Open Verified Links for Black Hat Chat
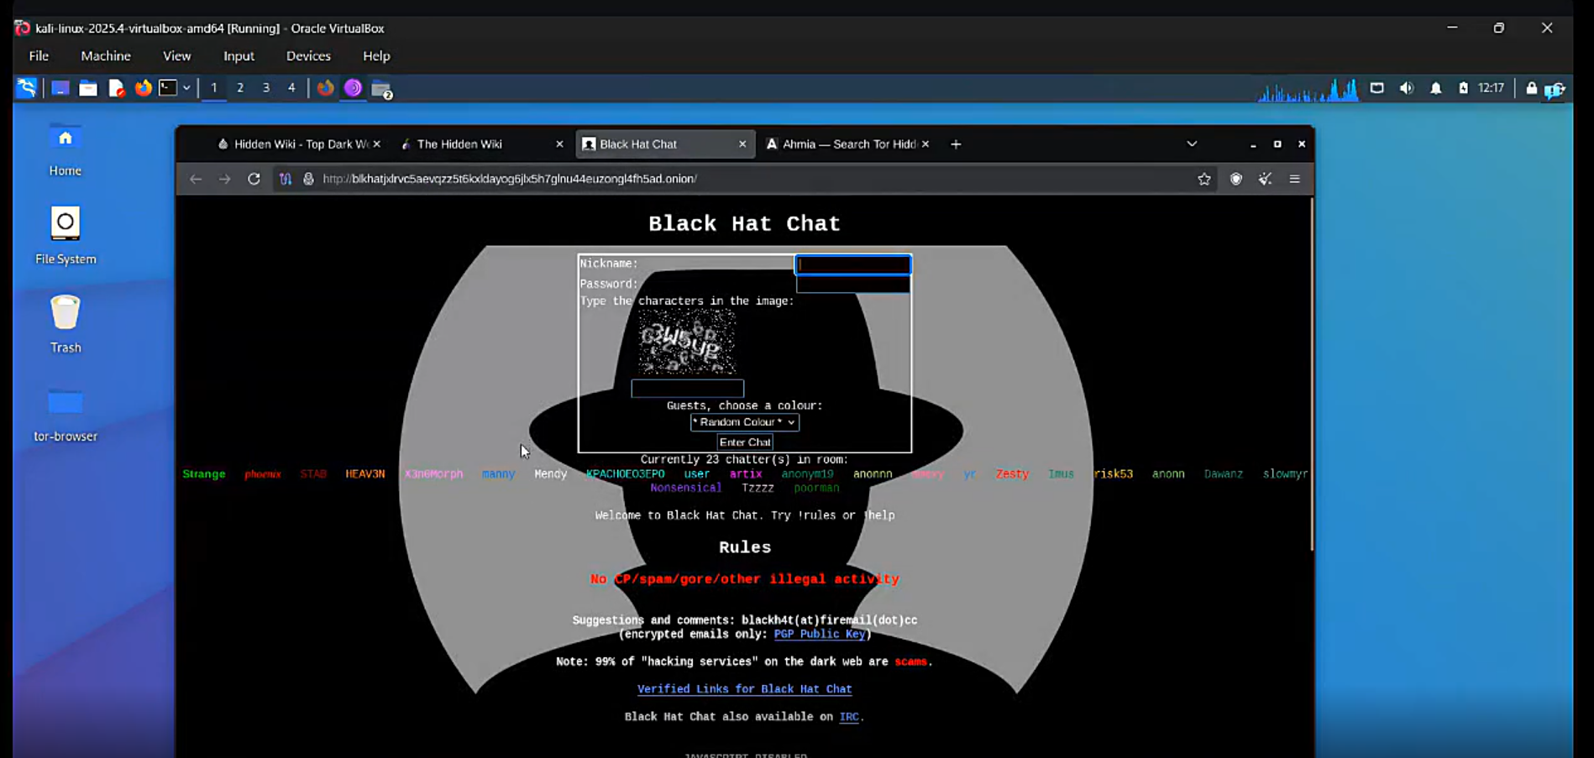This screenshot has height=758, width=1594. click(x=745, y=689)
